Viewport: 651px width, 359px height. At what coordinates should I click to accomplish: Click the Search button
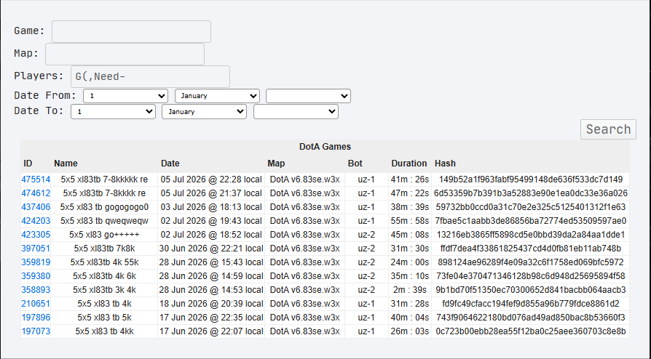[608, 129]
